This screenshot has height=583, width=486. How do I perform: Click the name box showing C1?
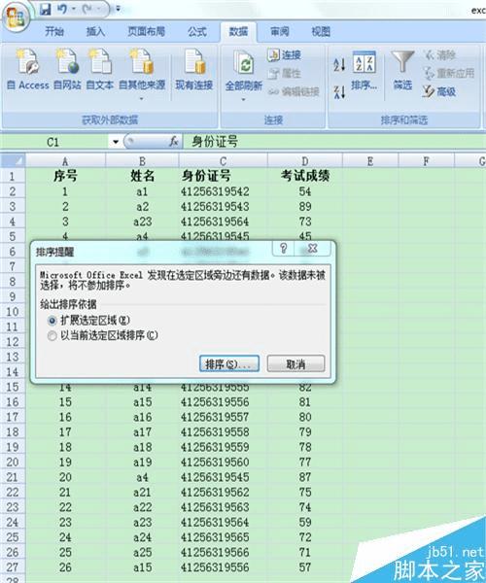point(55,142)
